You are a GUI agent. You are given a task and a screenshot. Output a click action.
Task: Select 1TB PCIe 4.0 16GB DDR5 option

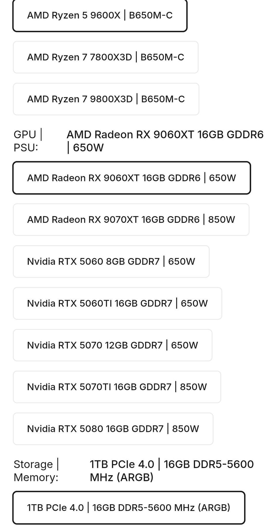129,507
